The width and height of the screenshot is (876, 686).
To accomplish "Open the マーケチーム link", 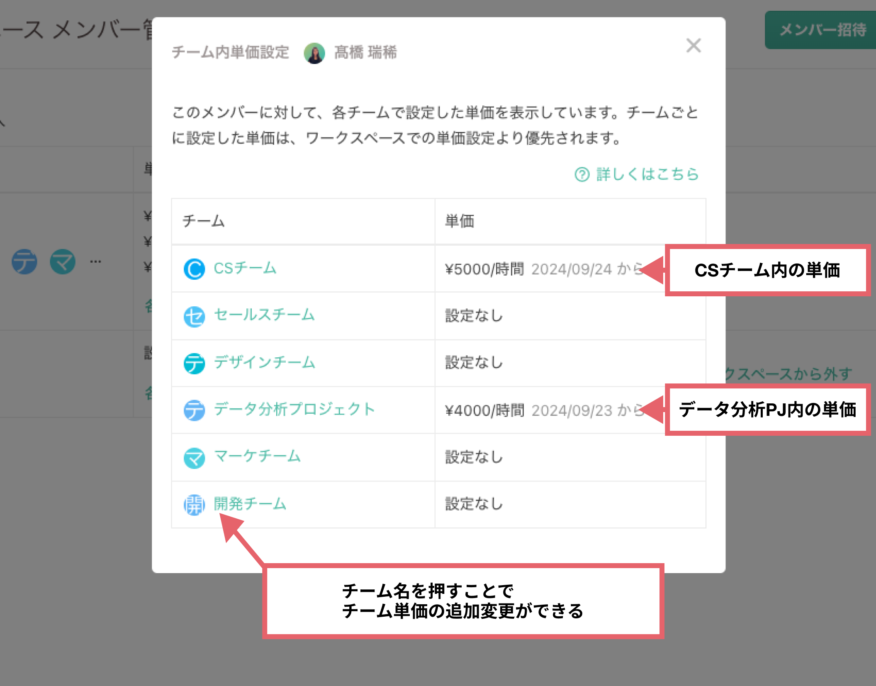I will [x=257, y=456].
